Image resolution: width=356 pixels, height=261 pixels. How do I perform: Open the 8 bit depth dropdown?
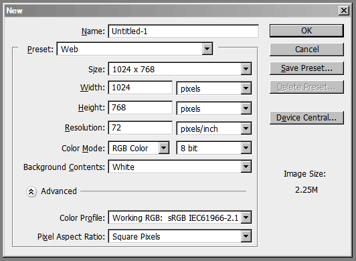[214, 148]
